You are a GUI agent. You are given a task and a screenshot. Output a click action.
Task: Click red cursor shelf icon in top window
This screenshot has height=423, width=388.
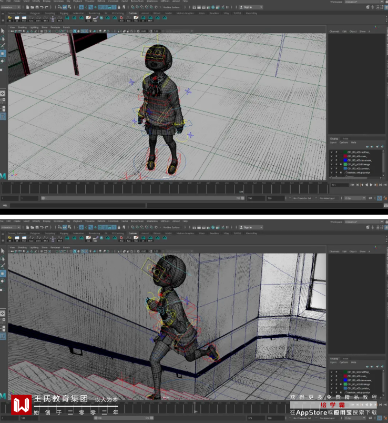coord(121,18)
